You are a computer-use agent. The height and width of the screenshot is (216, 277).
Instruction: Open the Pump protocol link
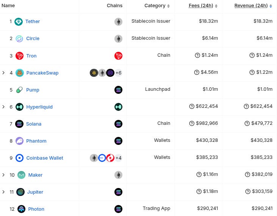pyautogui.click(x=33, y=90)
